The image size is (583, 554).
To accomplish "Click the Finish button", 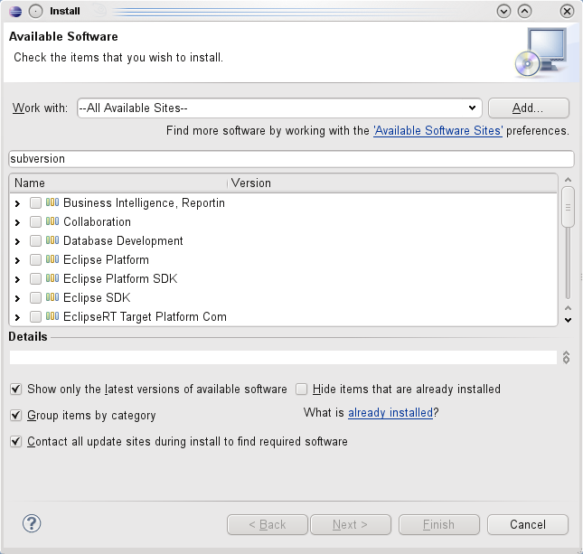I will 439,524.
